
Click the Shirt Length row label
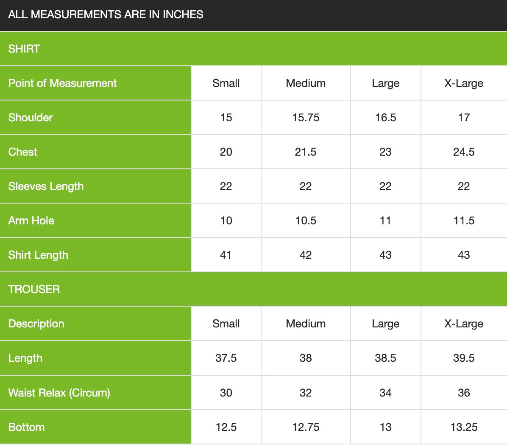(x=38, y=255)
